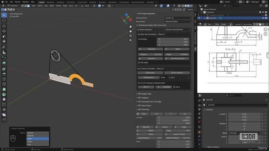Select the Annotate pencil tool

point(4,47)
